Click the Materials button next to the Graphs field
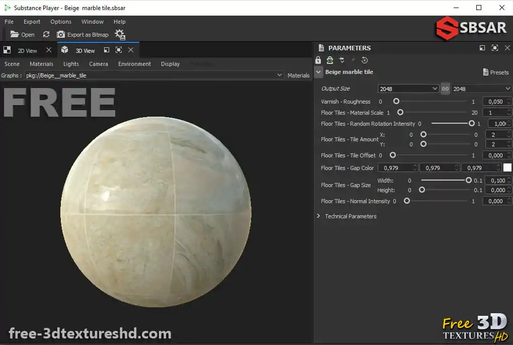Viewport: 513px width, 345px height. click(298, 75)
